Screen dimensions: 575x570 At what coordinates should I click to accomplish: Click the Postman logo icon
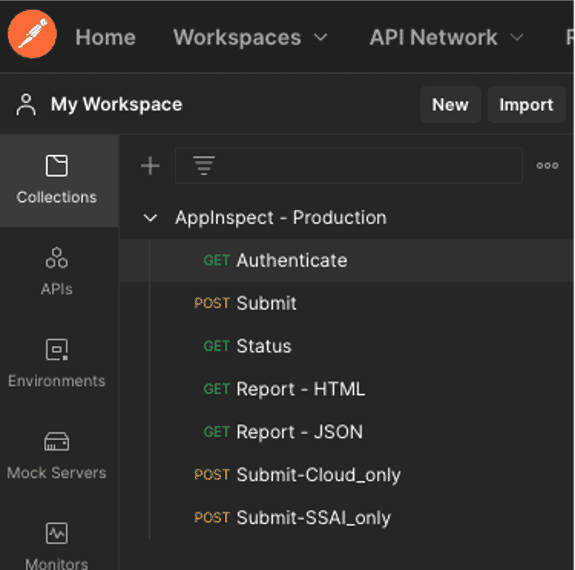32,34
